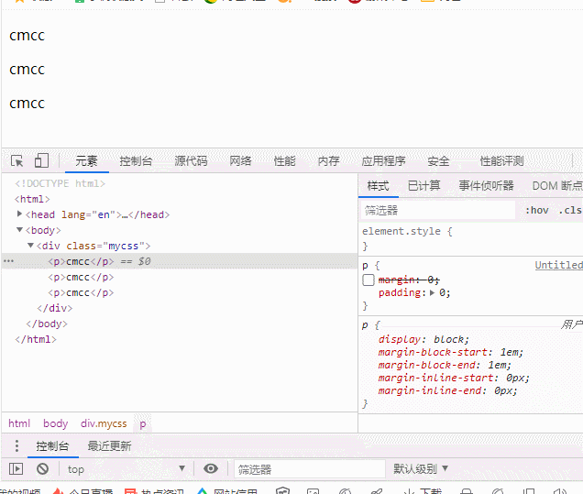Toggle the device emulation toolbar icon
583x494 pixels.
(41, 160)
